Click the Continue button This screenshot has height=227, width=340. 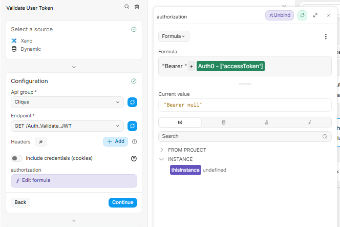pyautogui.click(x=123, y=202)
